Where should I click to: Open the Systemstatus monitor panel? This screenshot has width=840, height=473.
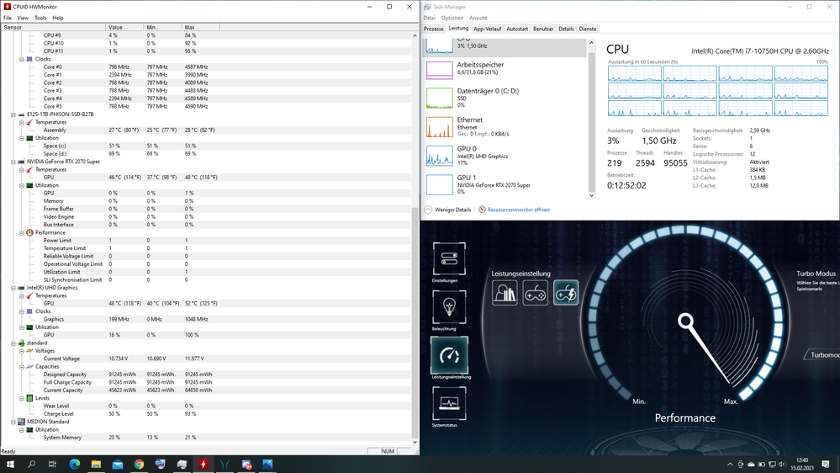pos(449,404)
